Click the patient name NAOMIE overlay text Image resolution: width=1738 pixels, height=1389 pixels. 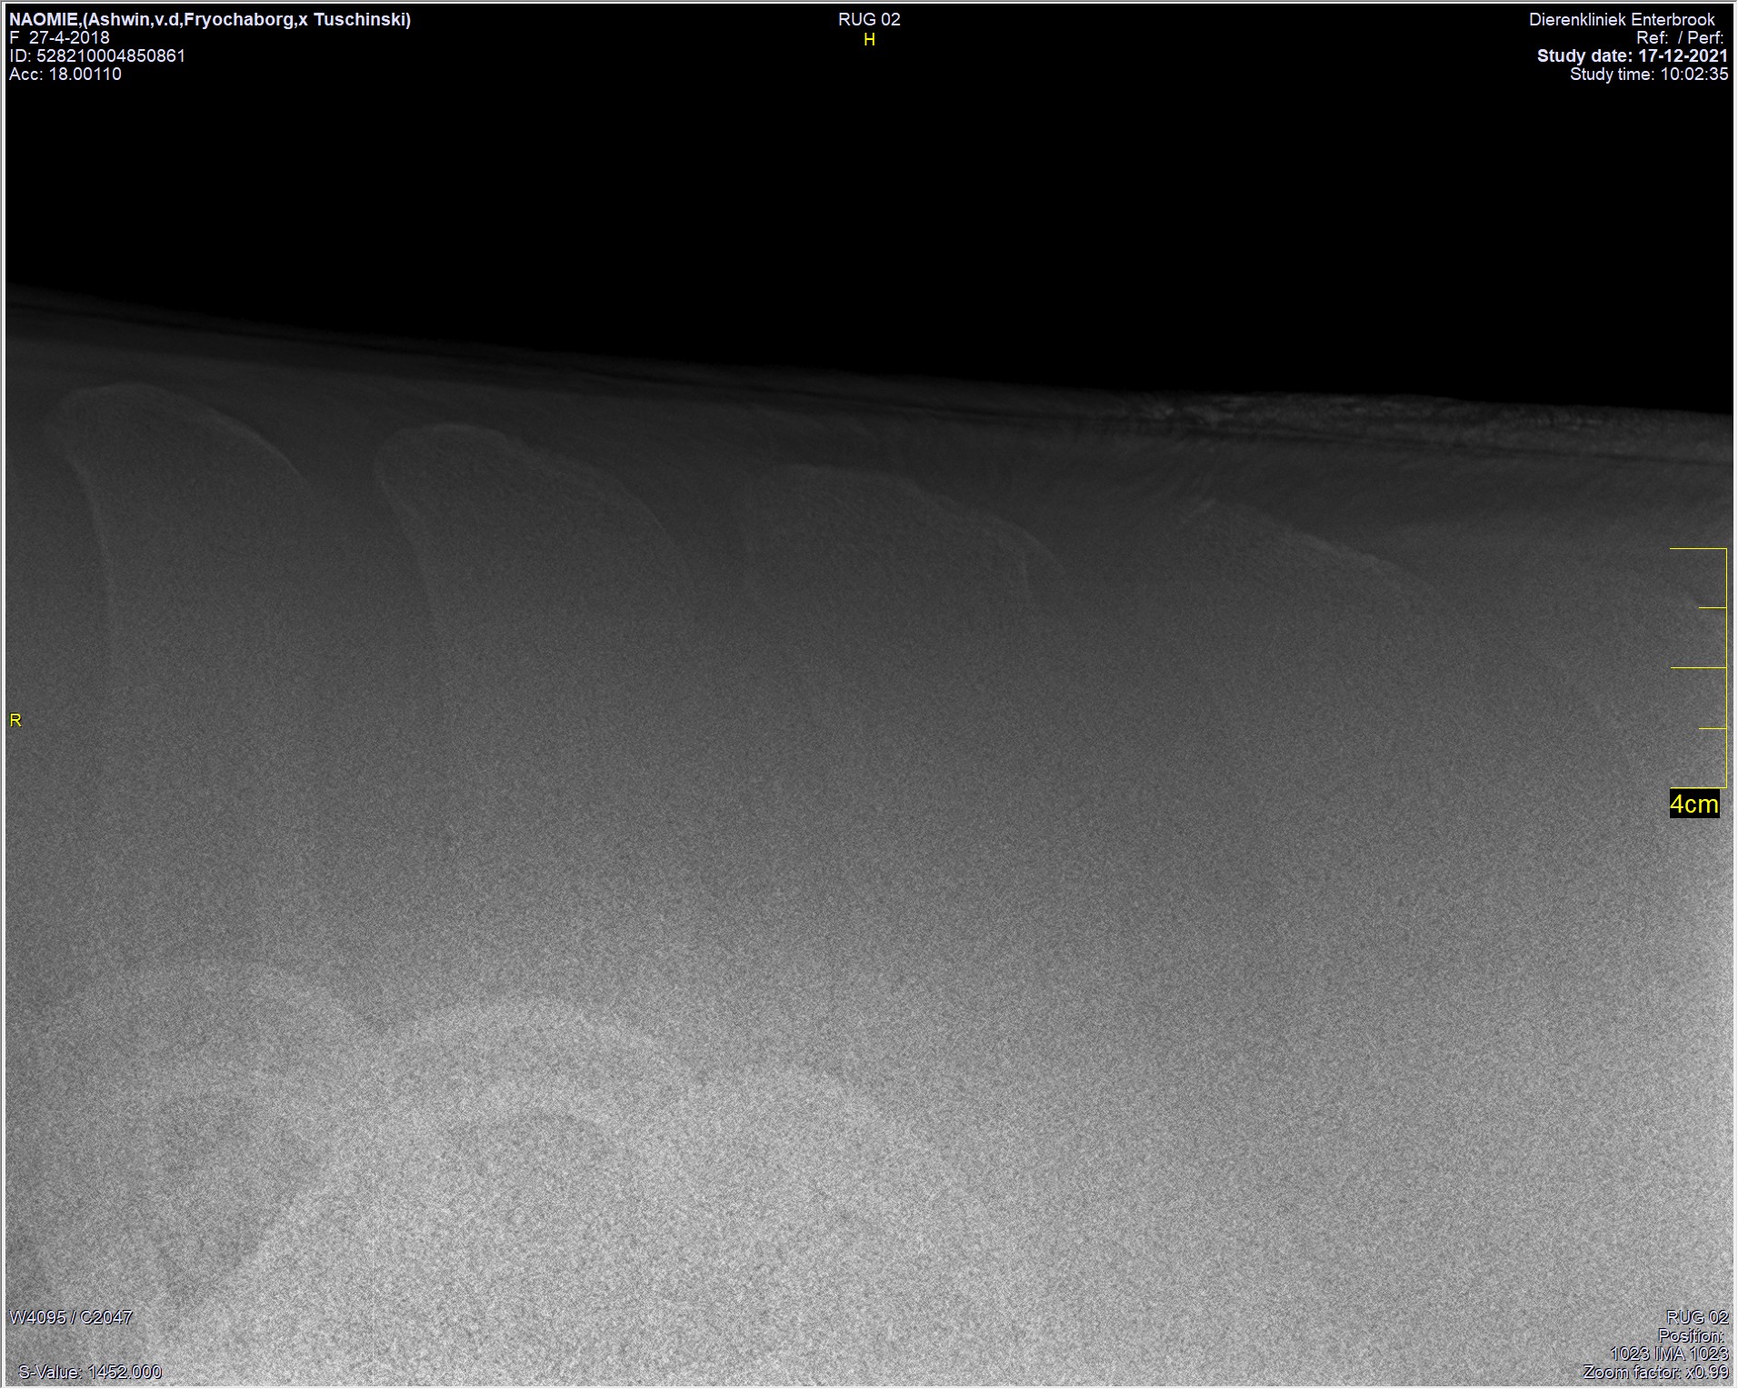(210, 19)
